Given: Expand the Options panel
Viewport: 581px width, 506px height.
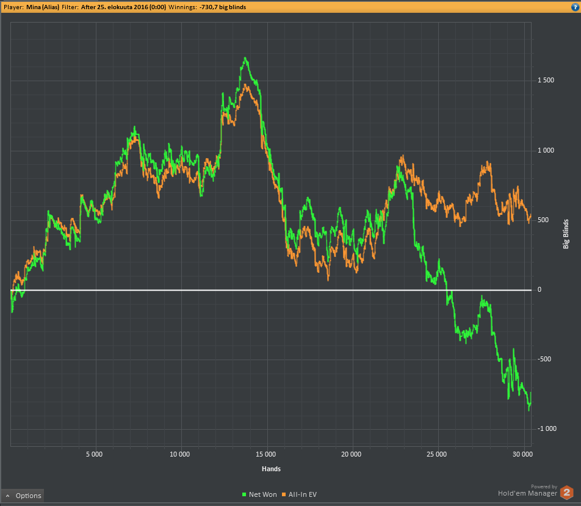Looking at the screenshot, I should point(23,496).
